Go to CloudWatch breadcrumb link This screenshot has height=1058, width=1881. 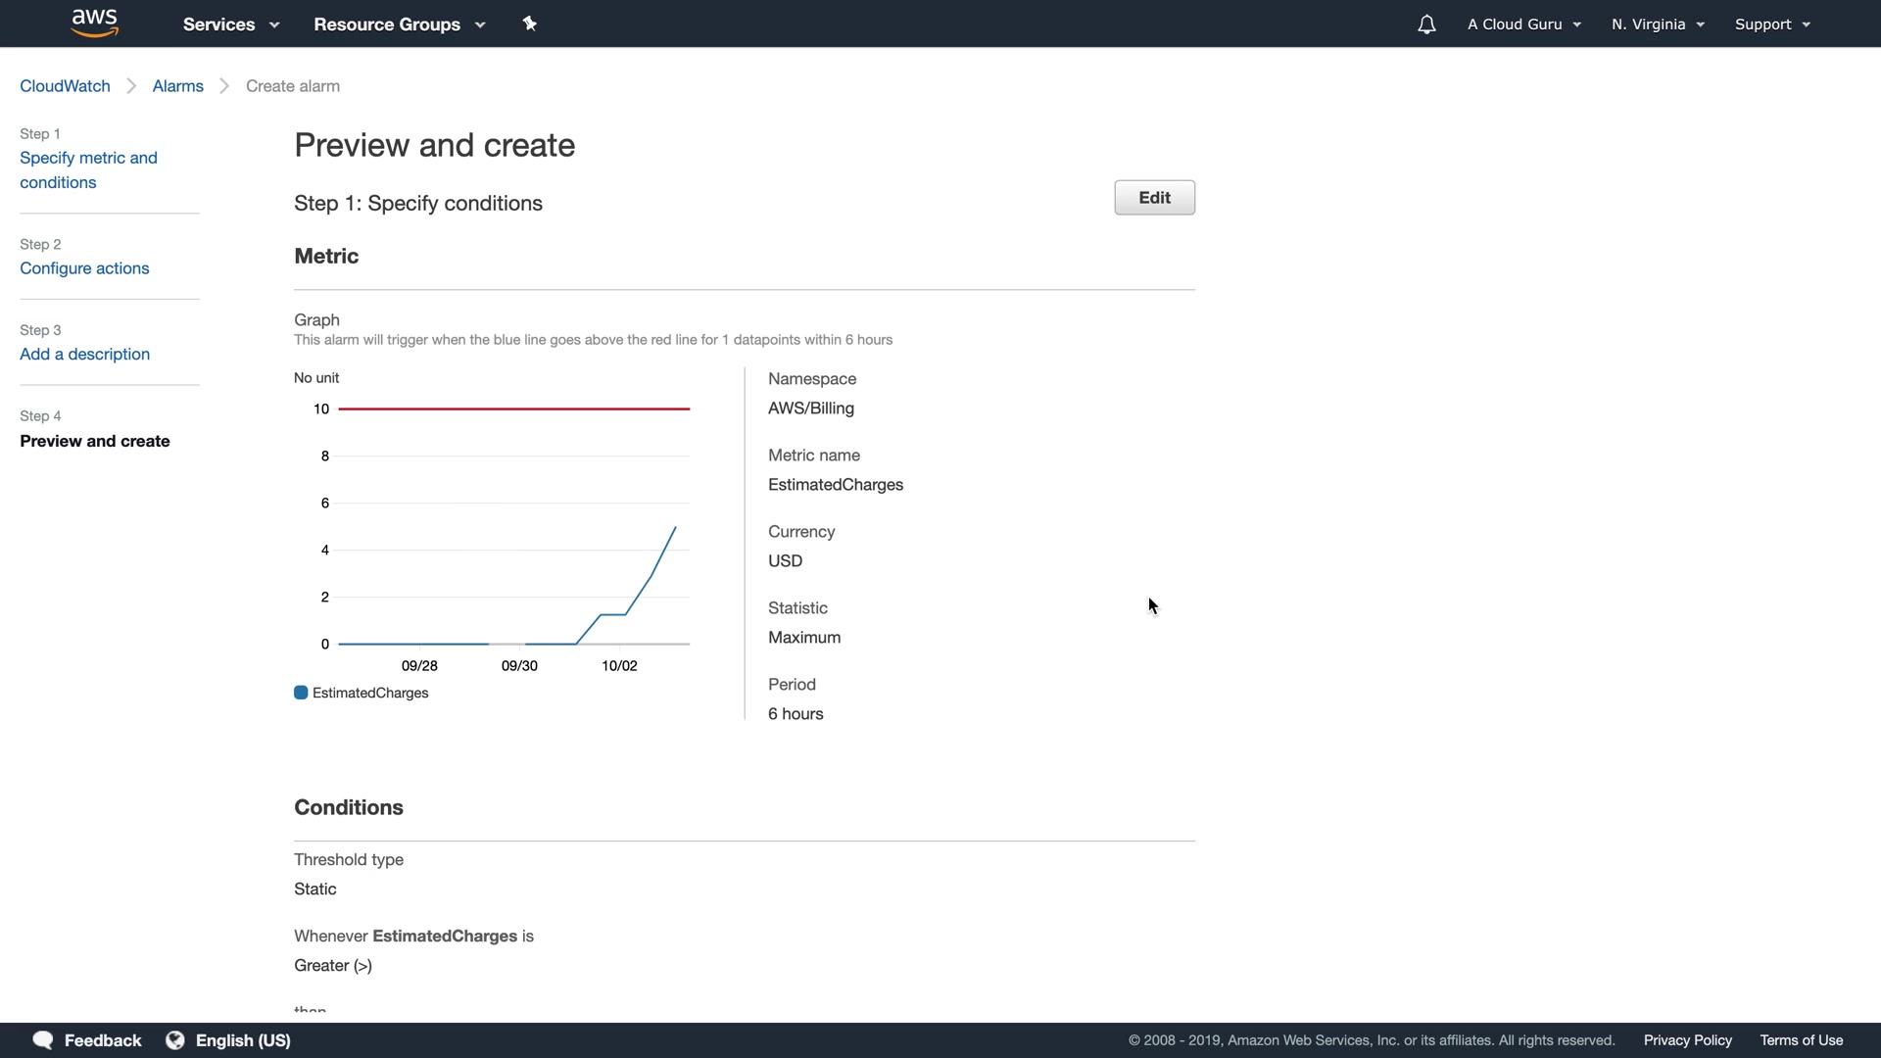(x=65, y=86)
